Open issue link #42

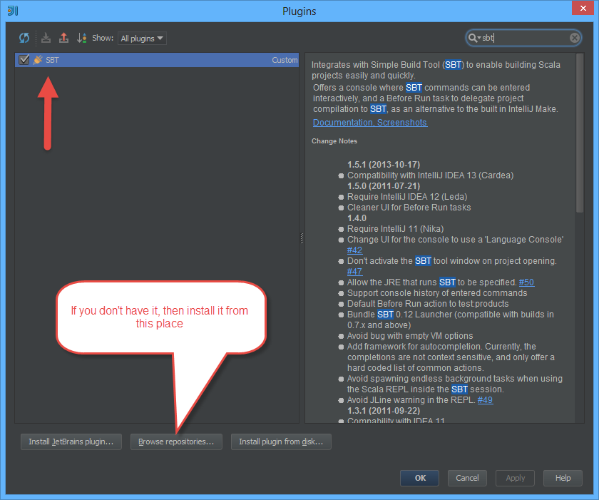coord(354,250)
